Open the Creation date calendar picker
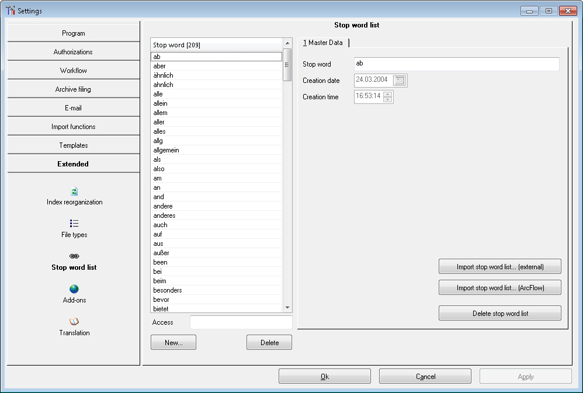This screenshot has height=393, width=583. [x=400, y=81]
